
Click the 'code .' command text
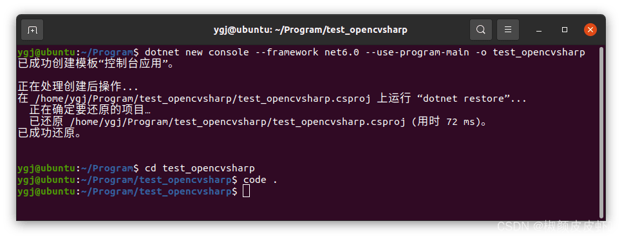260,180
